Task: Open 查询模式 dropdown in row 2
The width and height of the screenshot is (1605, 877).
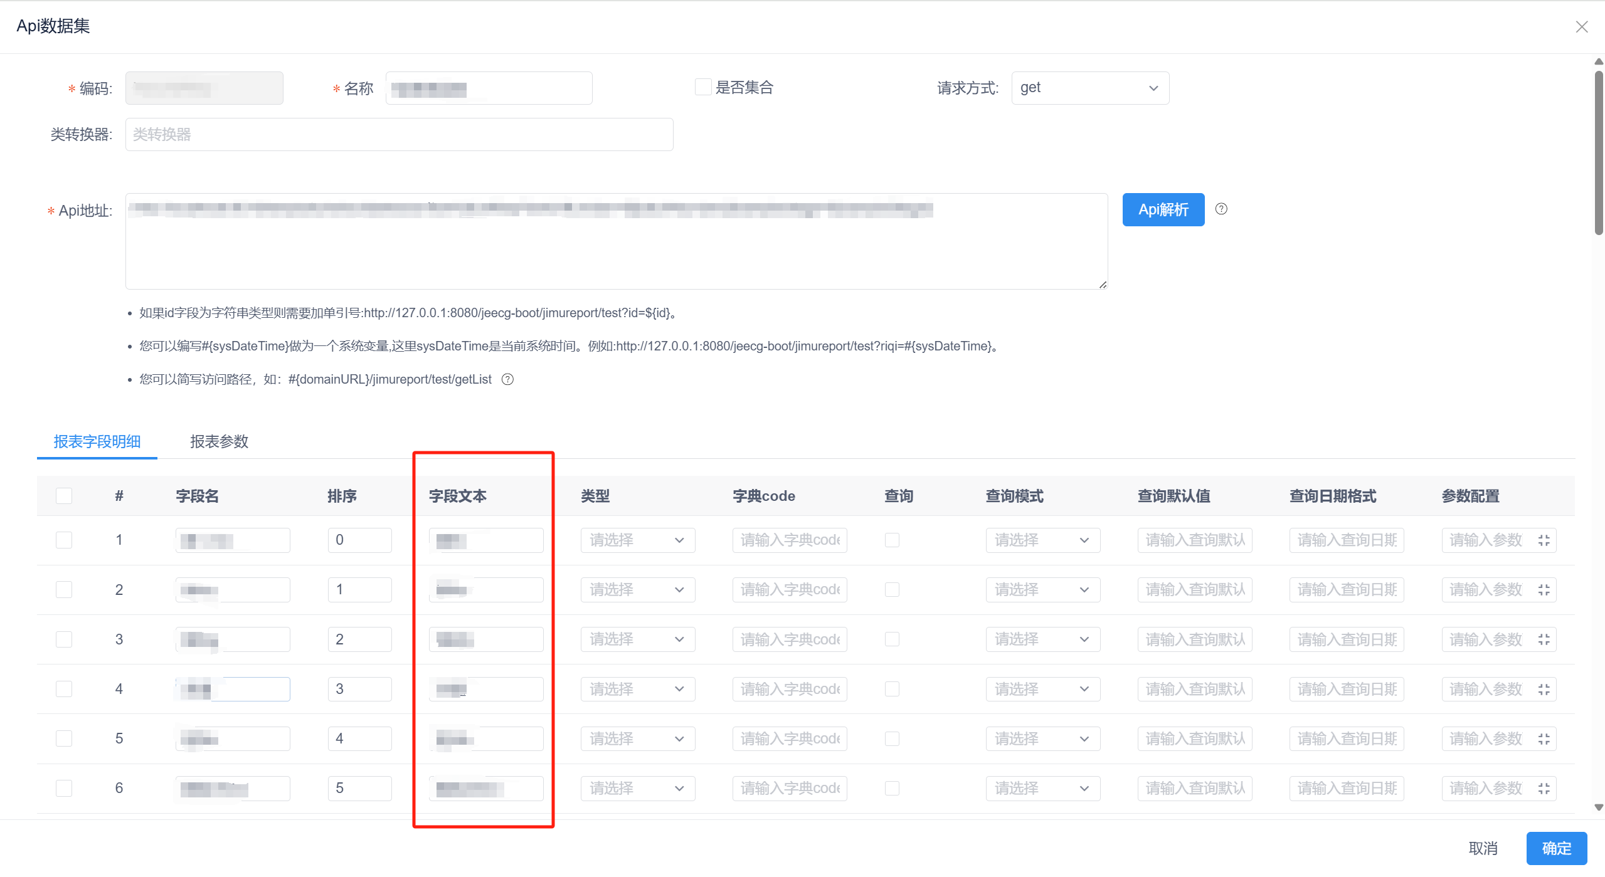Action: click(1042, 590)
